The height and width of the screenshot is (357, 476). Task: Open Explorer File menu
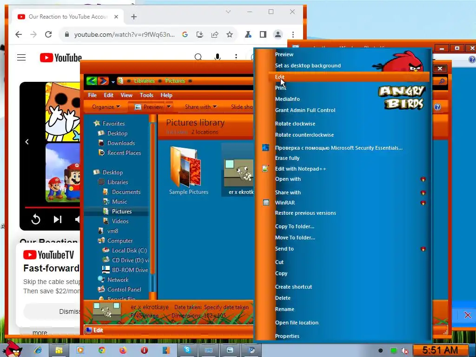(x=93, y=95)
